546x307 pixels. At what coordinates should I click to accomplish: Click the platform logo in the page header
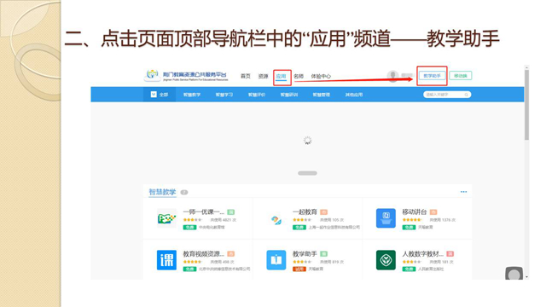pos(186,75)
